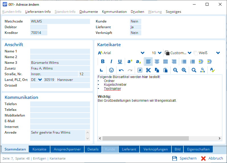The width and height of the screenshot is (227, 163).
Task: Expand the font size 10 dropdown
Action: 159,53
